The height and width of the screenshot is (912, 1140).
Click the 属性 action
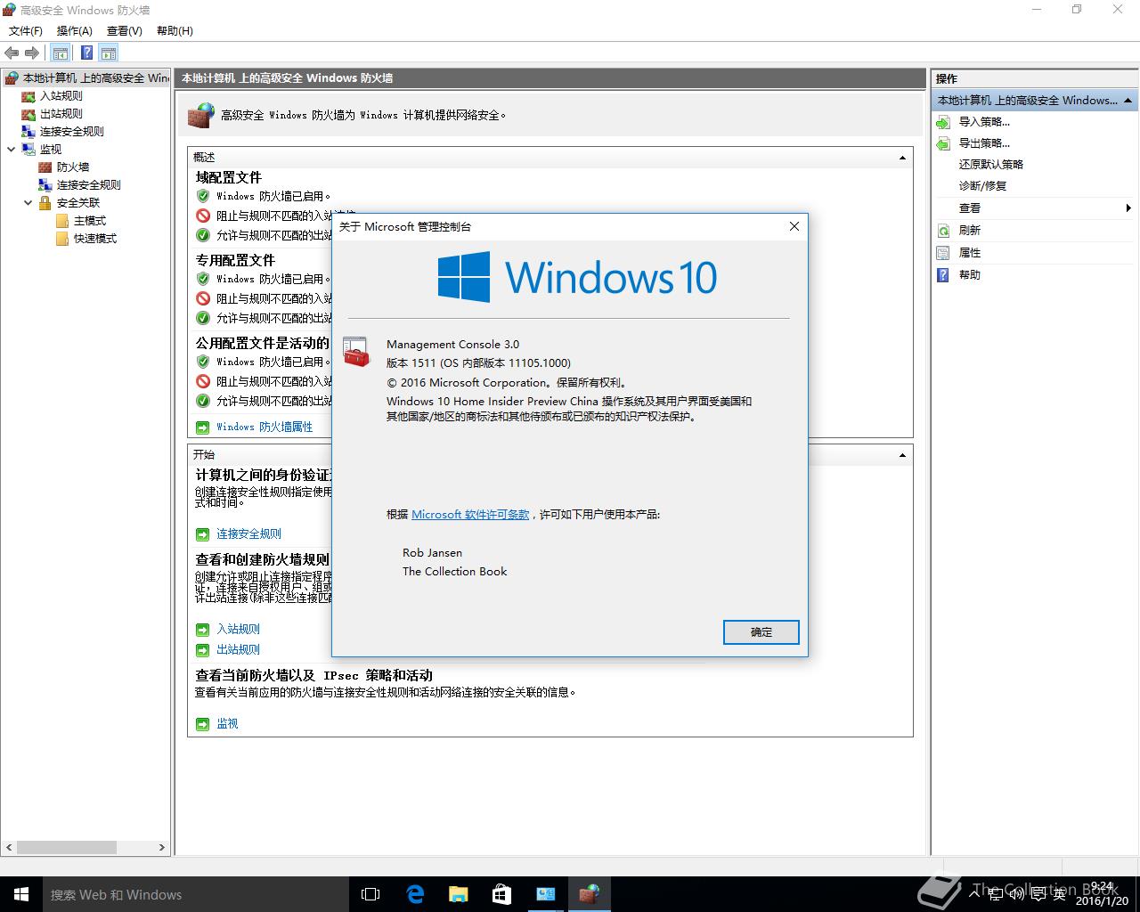[x=969, y=253]
